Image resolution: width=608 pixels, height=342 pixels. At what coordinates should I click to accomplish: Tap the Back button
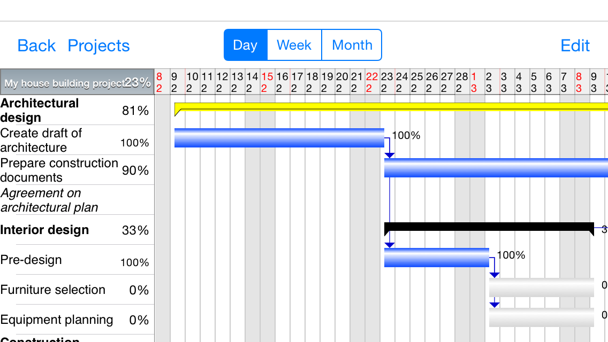tap(36, 46)
